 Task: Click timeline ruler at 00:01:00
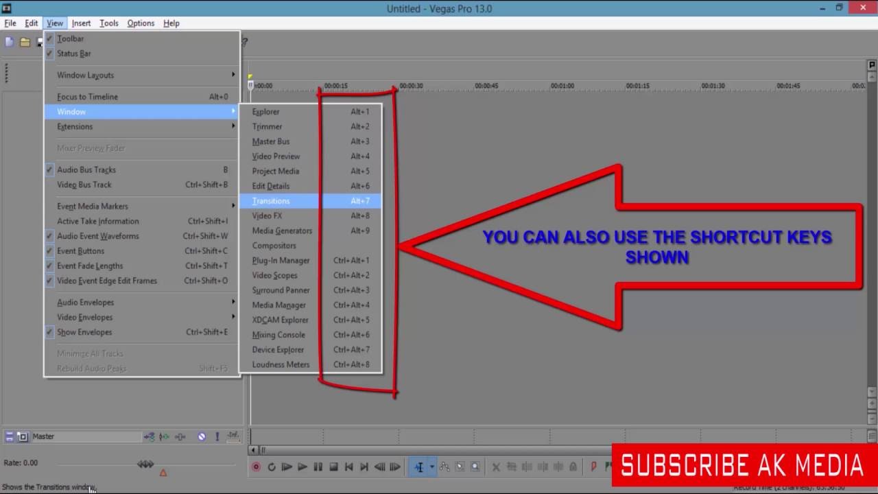coord(562,86)
